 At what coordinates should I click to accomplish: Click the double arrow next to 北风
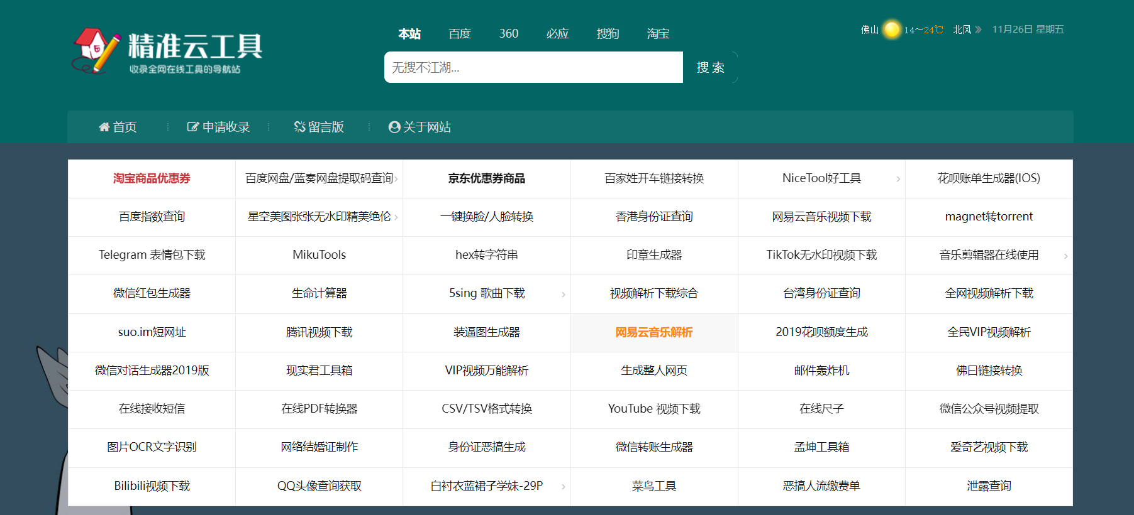tap(978, 30)
